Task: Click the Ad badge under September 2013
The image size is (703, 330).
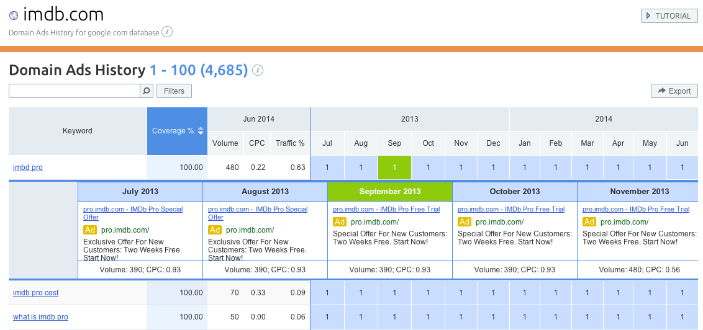Action: tap(340, 222)
